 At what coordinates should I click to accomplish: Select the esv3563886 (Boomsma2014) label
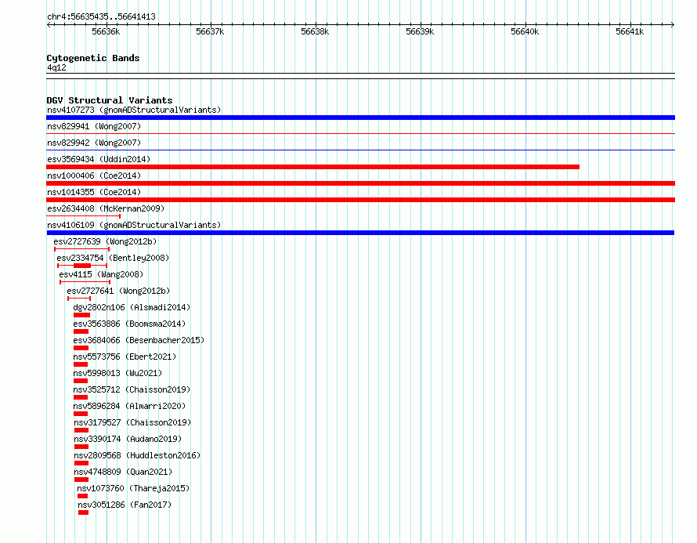coord(129,324)
